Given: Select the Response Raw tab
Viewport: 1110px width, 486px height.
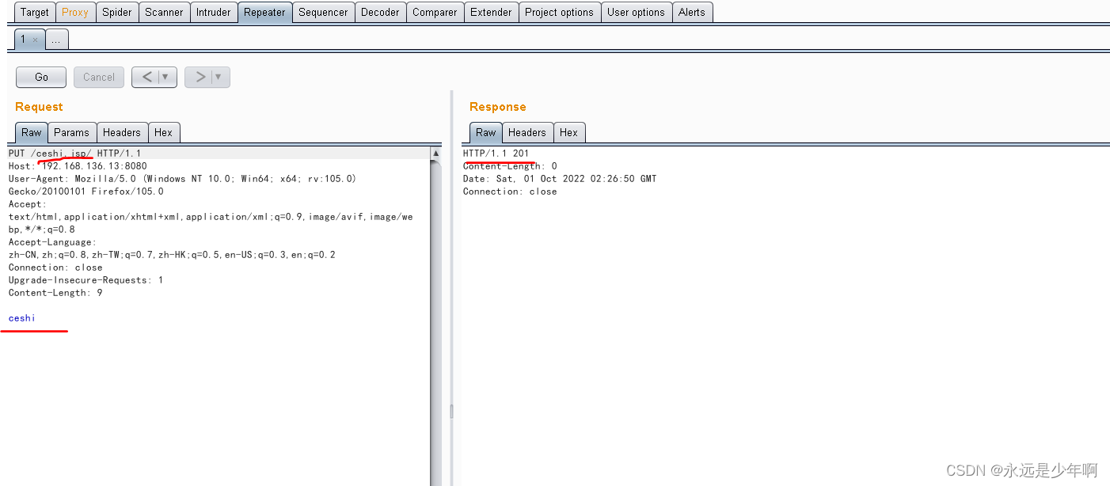Looking at the screenshot, I should tap(486, 132).
